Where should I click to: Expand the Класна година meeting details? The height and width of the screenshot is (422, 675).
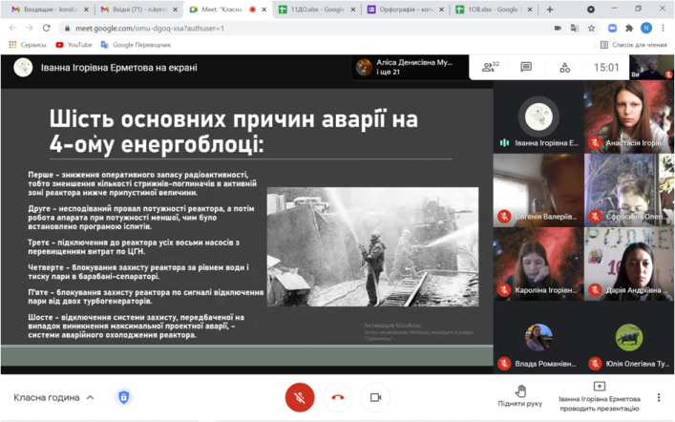53,397
